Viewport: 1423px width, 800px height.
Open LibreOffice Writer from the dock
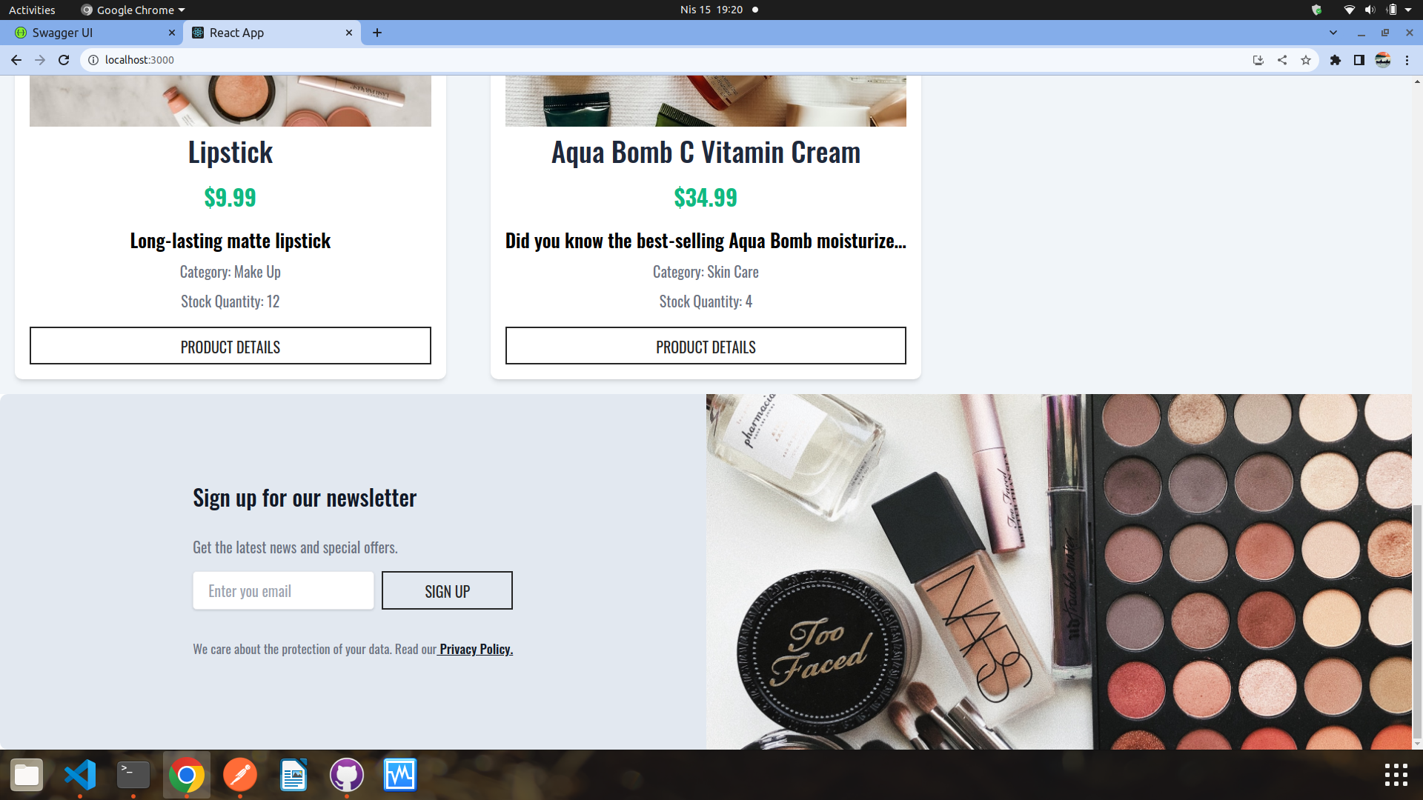(293, 776)
